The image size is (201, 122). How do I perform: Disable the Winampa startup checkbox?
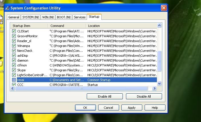point(14,46)
